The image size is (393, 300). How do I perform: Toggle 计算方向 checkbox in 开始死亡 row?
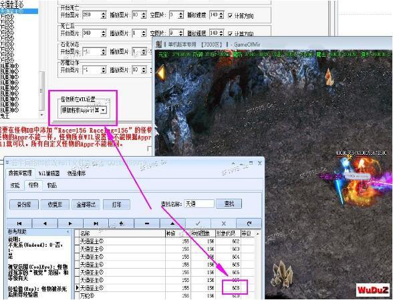click(x=231, y=16)
